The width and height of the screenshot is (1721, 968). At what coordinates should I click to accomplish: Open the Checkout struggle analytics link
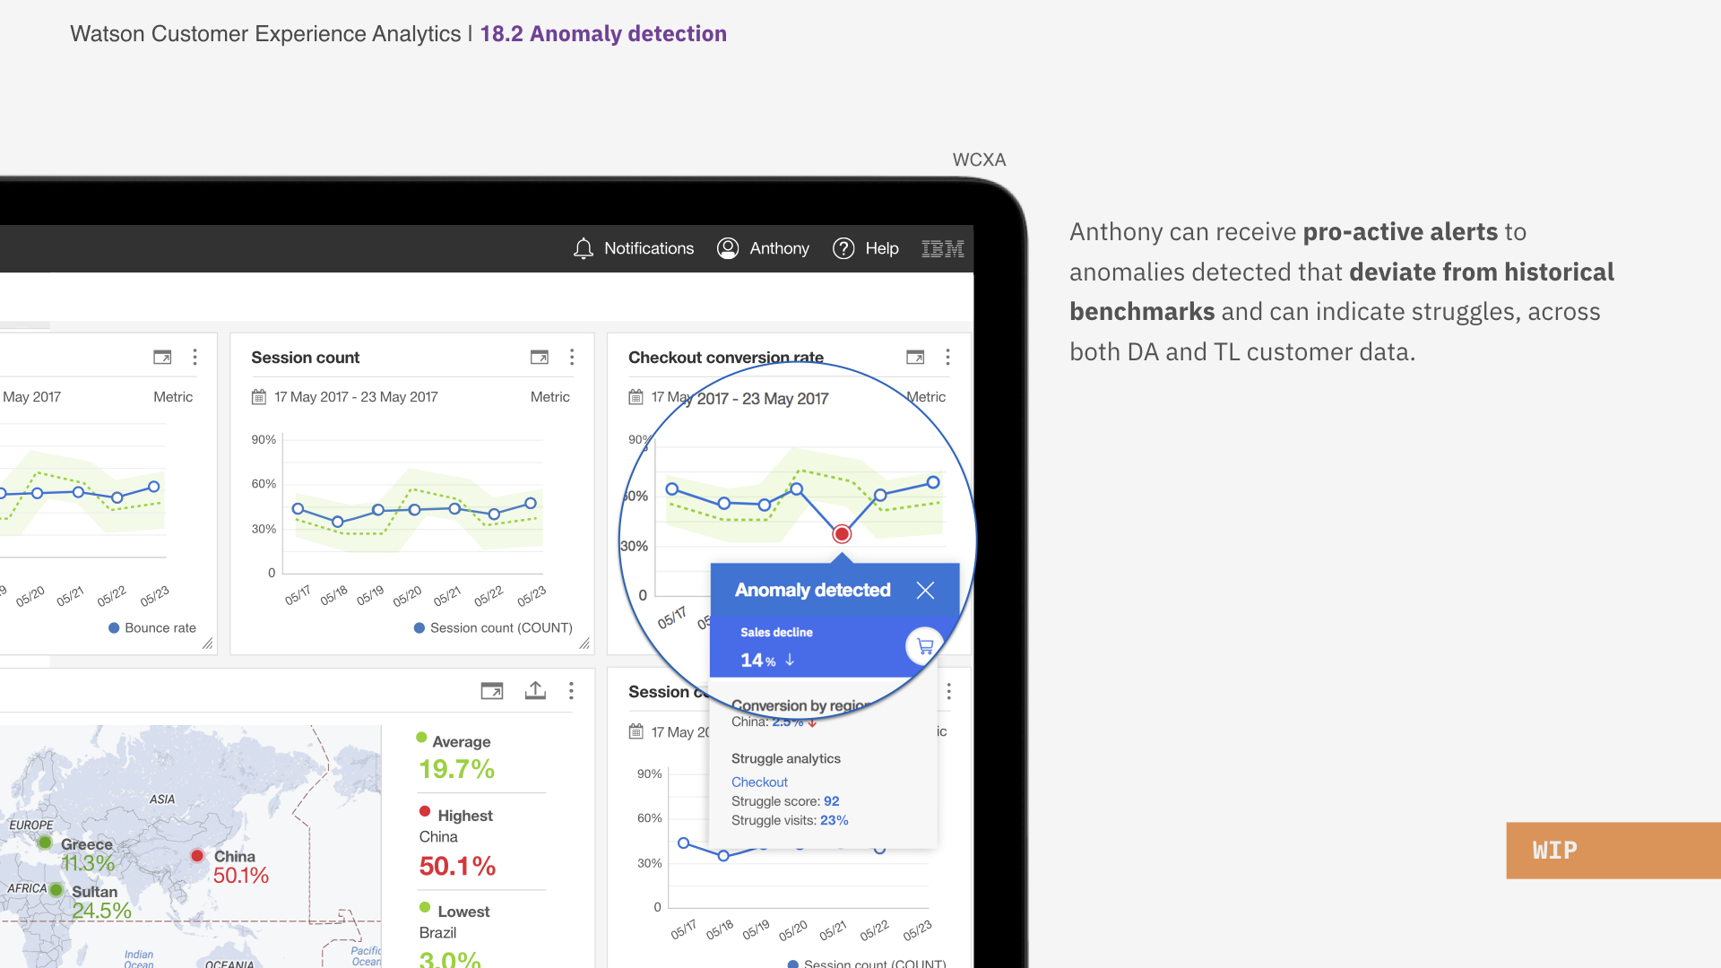[759, 782]
